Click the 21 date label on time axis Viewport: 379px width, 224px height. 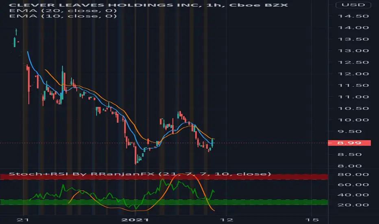click(x=23, y=220)
